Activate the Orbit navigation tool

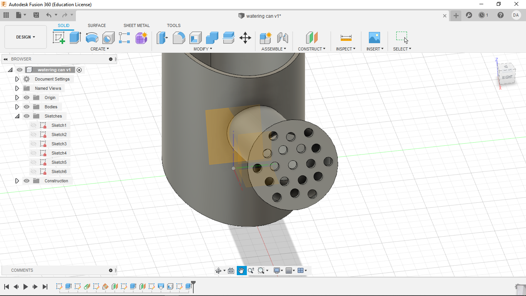coord(218,271)
